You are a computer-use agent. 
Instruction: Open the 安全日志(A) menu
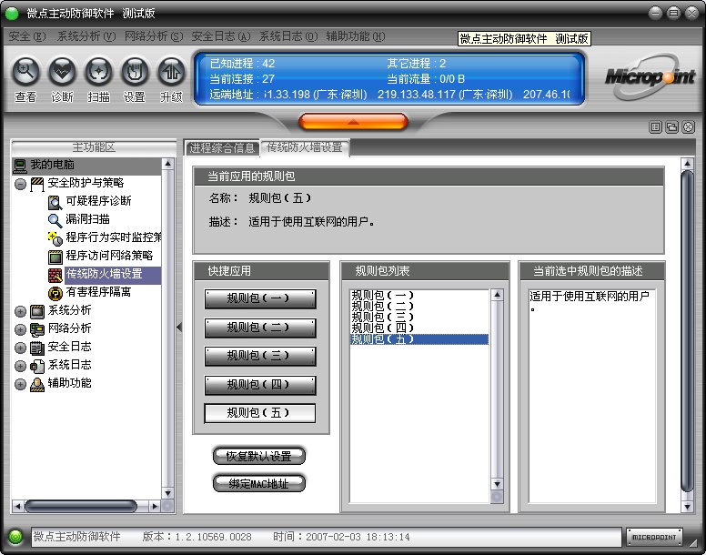[221, 36]
